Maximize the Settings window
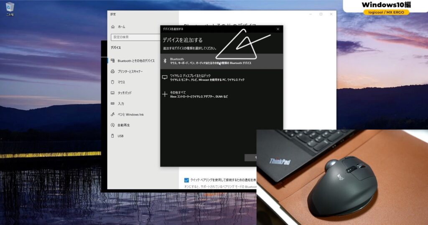Image resolution: width=428 pixels, height=225 pixels. 321,14
